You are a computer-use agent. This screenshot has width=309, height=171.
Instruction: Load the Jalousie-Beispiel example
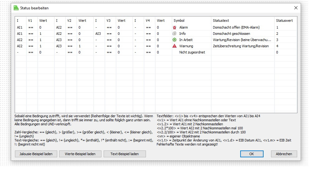36,154
